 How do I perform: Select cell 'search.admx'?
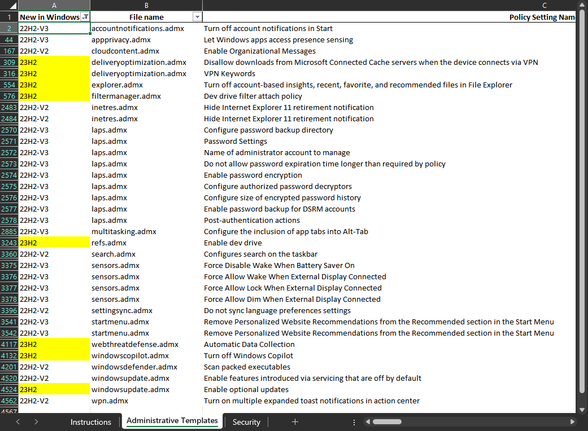(146, 254)
